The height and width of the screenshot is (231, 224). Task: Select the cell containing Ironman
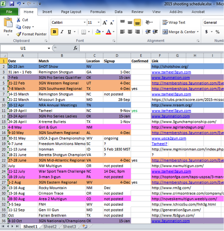point(62,149)
